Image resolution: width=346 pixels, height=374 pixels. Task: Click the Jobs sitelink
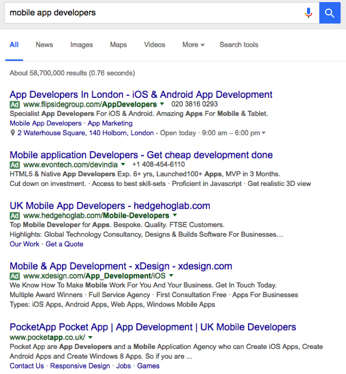click(x=124, y=366)
